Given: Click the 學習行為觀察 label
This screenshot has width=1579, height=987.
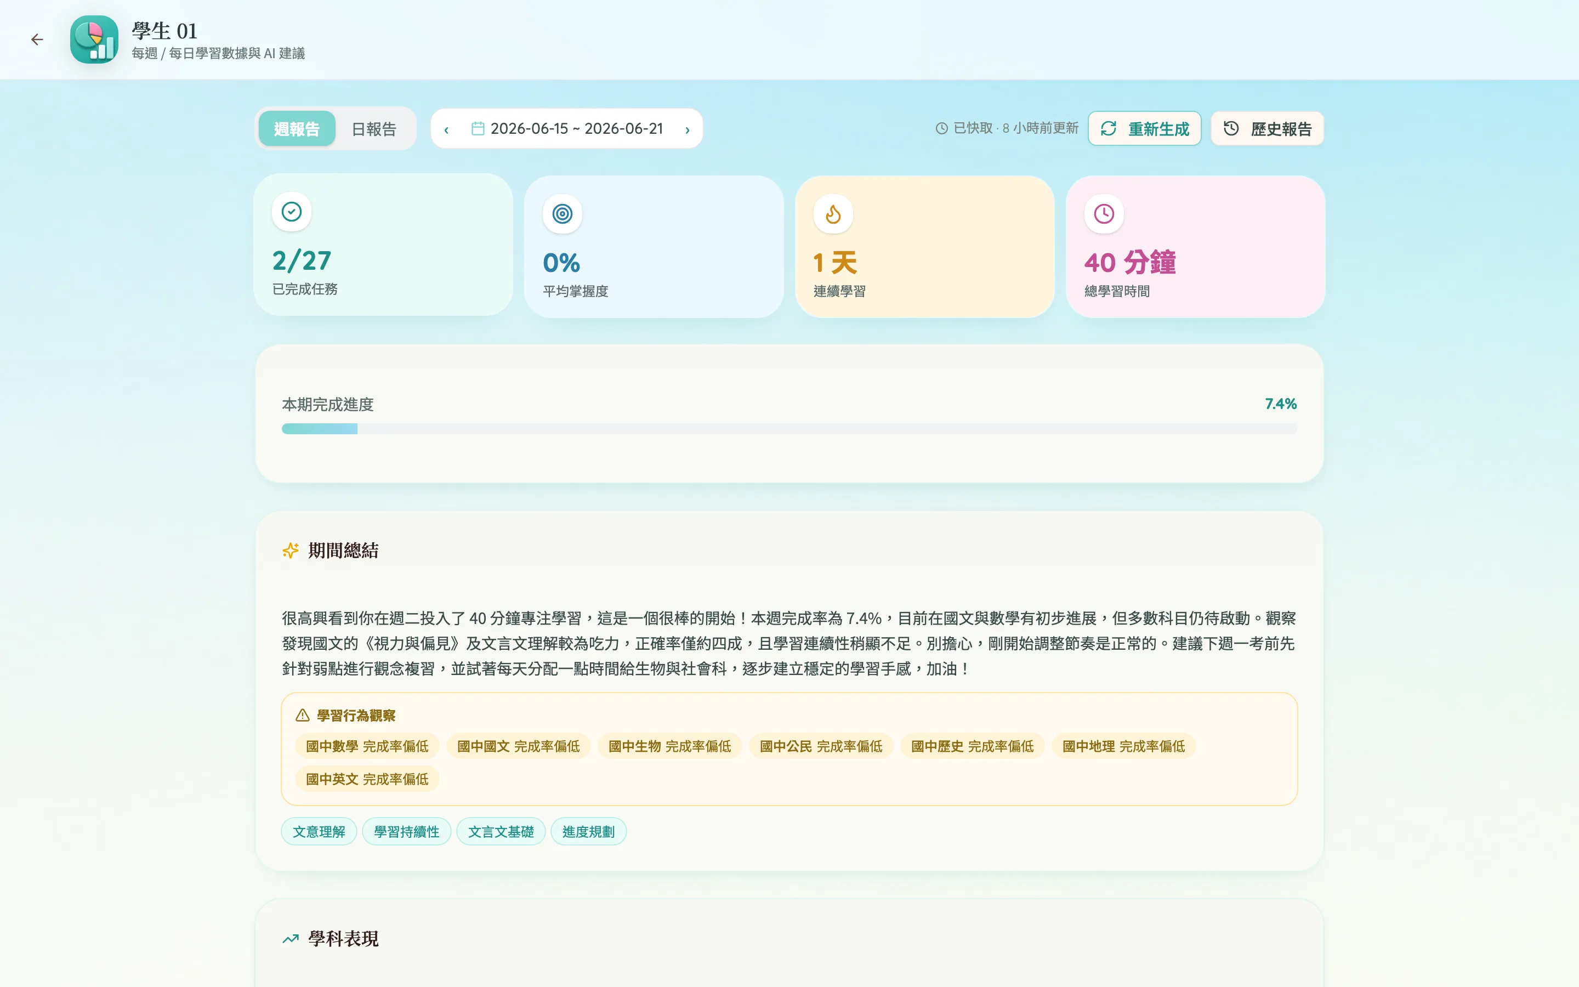Looking at the screenshot, I should click(x=356, y=716).
